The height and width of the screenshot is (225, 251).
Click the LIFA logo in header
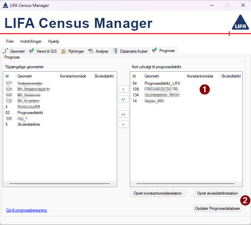[240, 23]
